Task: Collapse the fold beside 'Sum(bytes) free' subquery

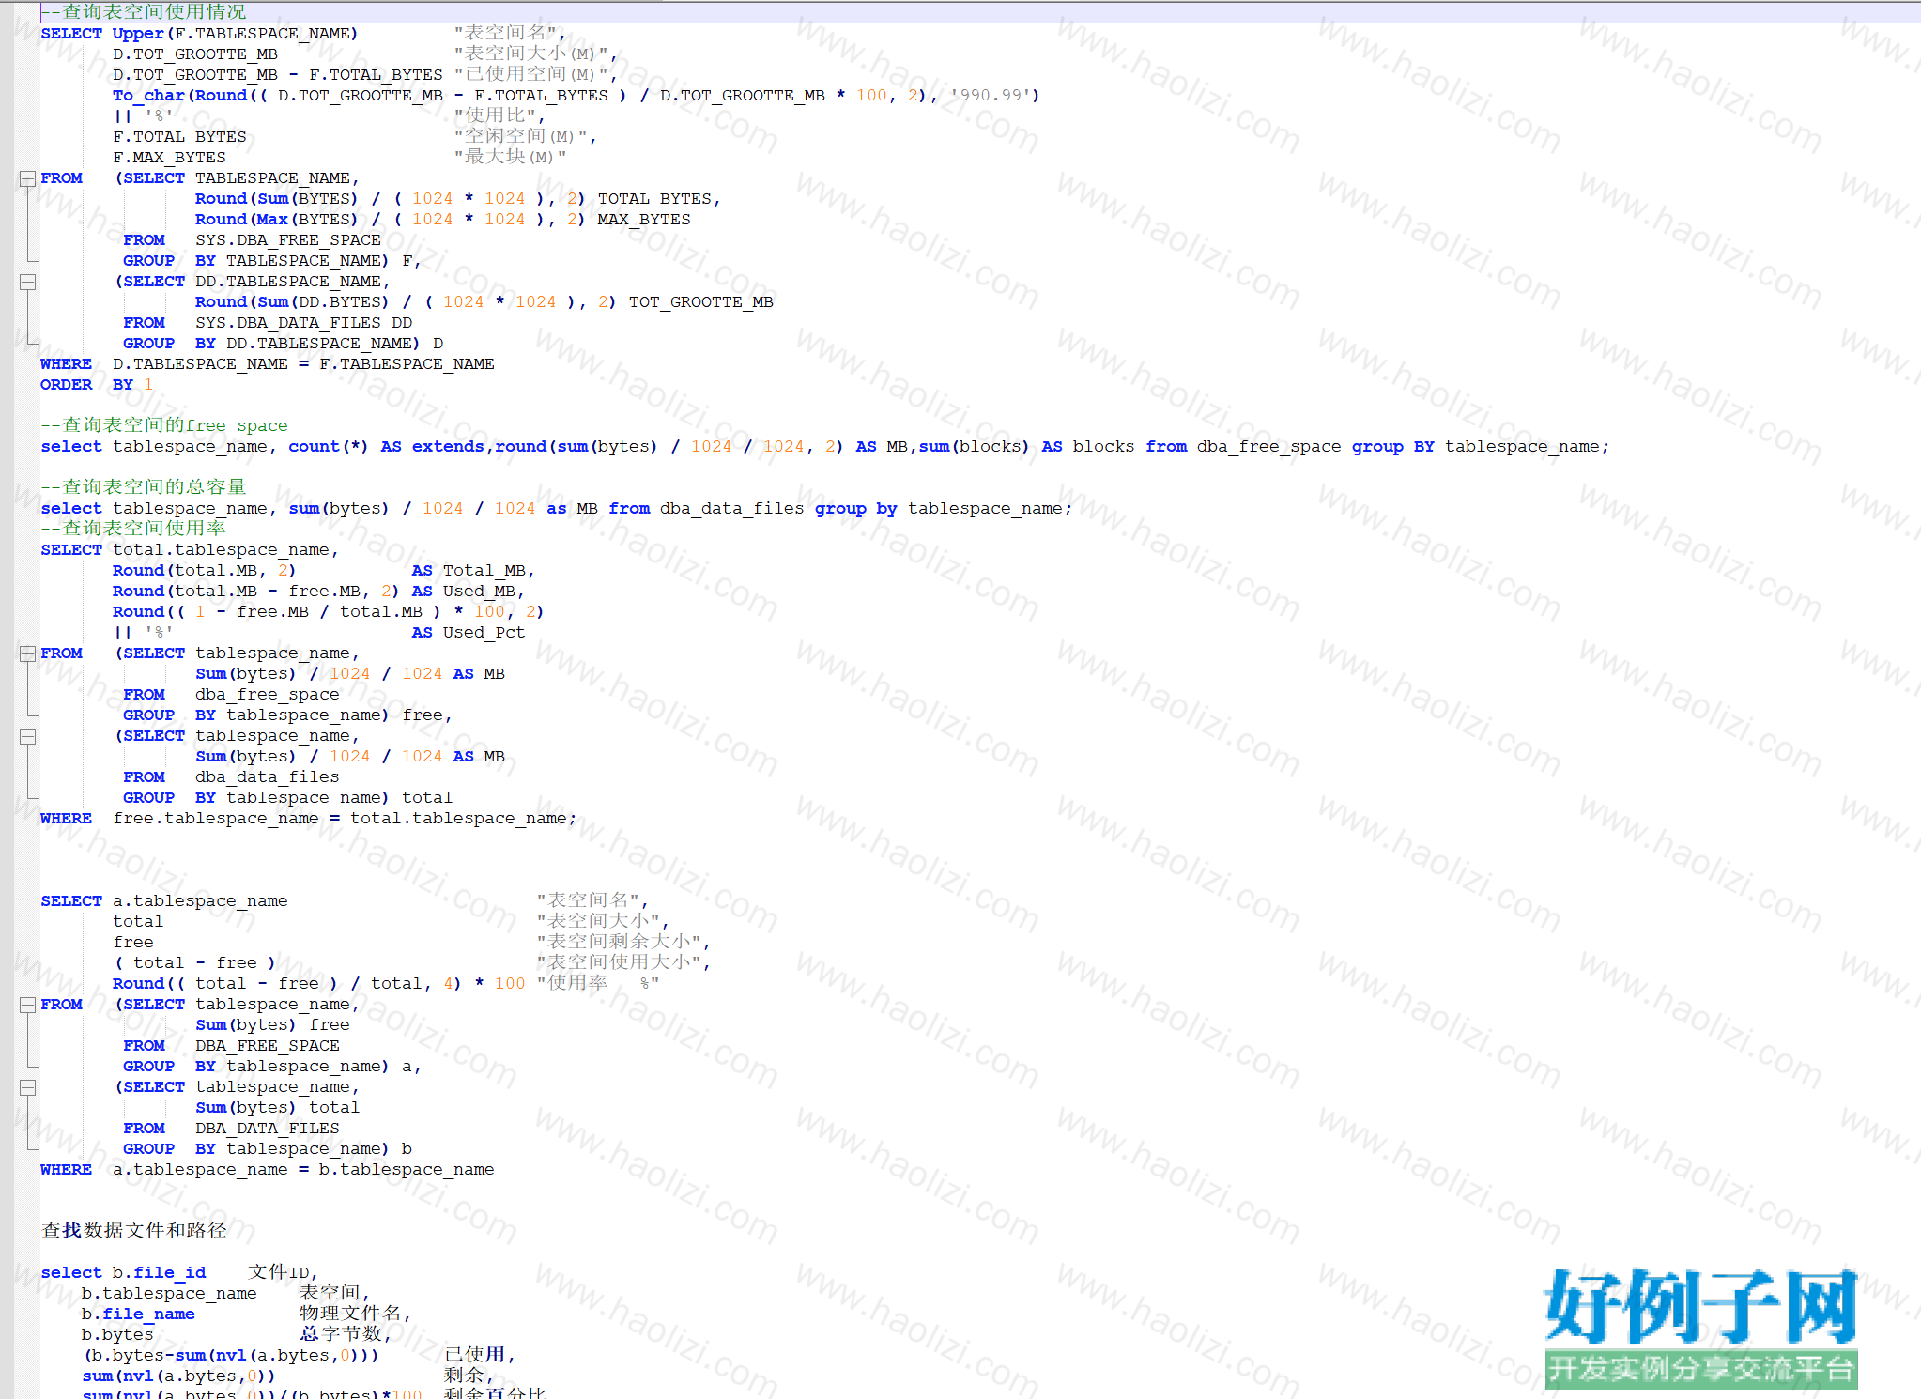Action: pos(28,1005)
